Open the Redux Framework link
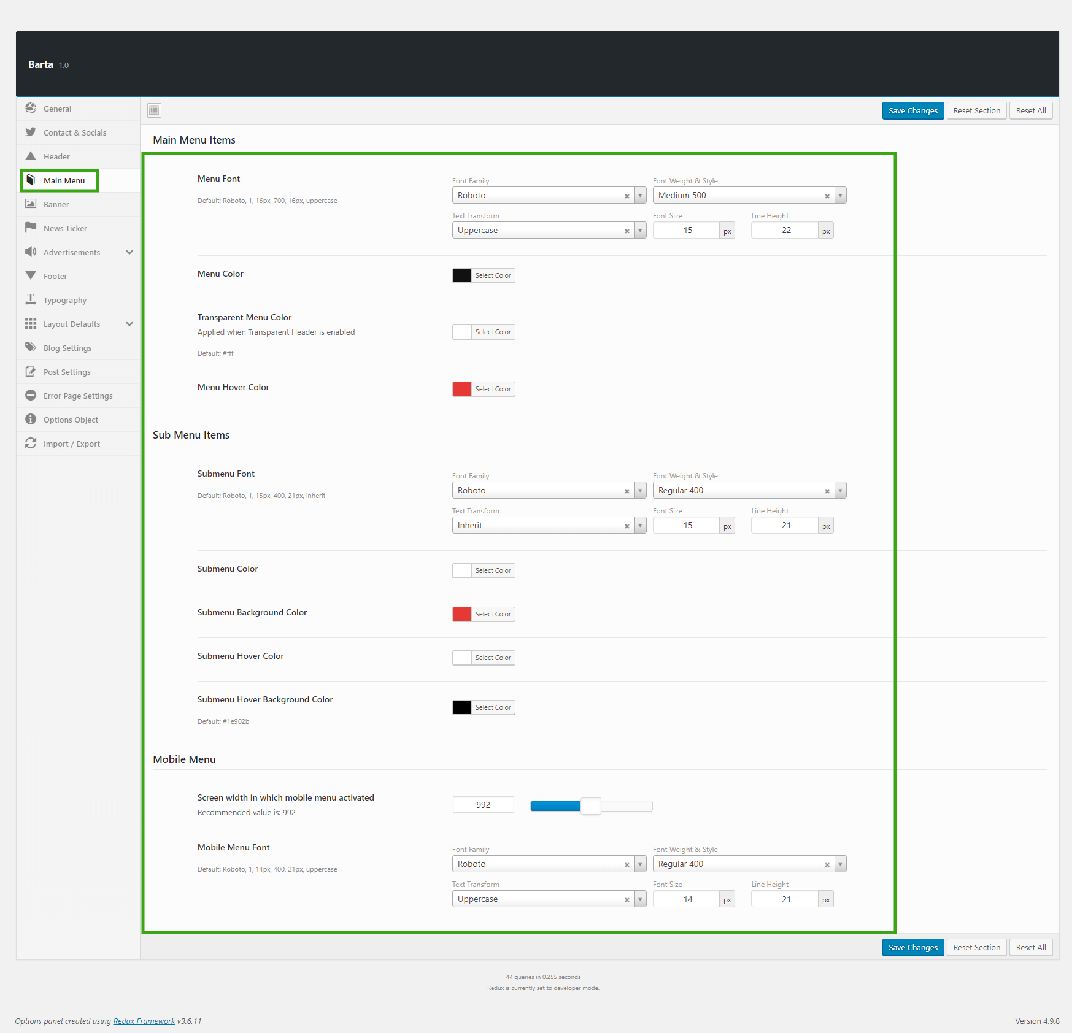Image resolution: width=1072 pixels, height=1033 pixels. coord(144,1021)
